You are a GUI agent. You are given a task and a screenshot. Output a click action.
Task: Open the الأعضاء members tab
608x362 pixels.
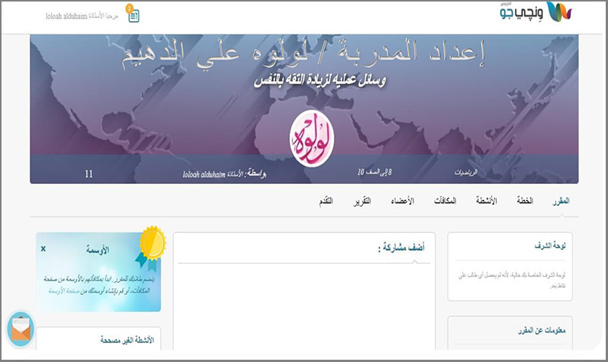coord(403,201)
